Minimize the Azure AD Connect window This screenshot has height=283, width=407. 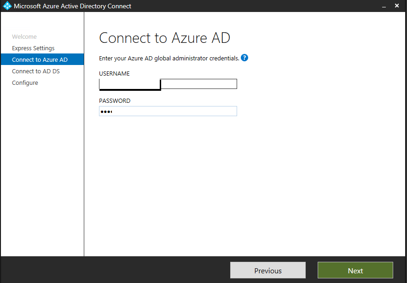point(384,6)
